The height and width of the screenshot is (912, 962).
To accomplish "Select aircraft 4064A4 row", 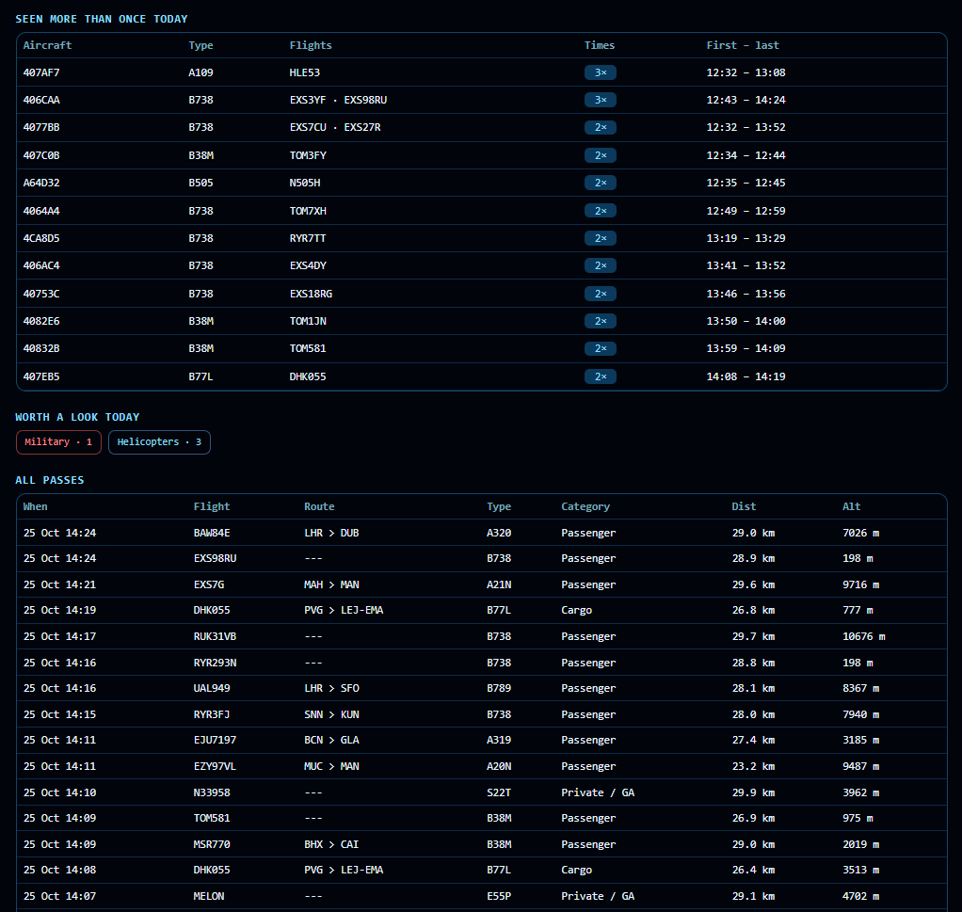I will point(482,211).
